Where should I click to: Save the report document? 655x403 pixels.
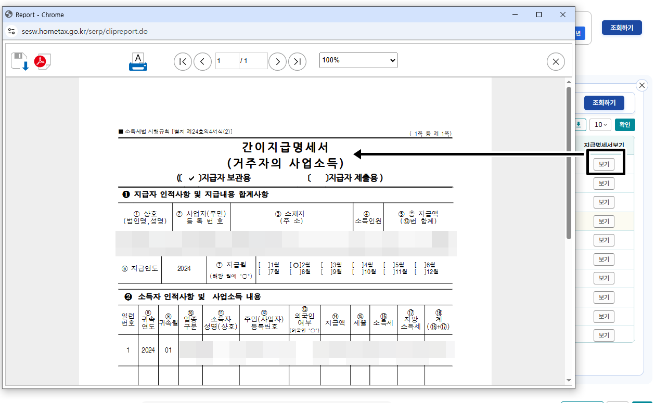click(20, 61)
